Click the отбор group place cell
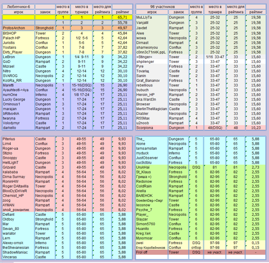Viewport: 269px width, 263px height. (x=196, y=247)
